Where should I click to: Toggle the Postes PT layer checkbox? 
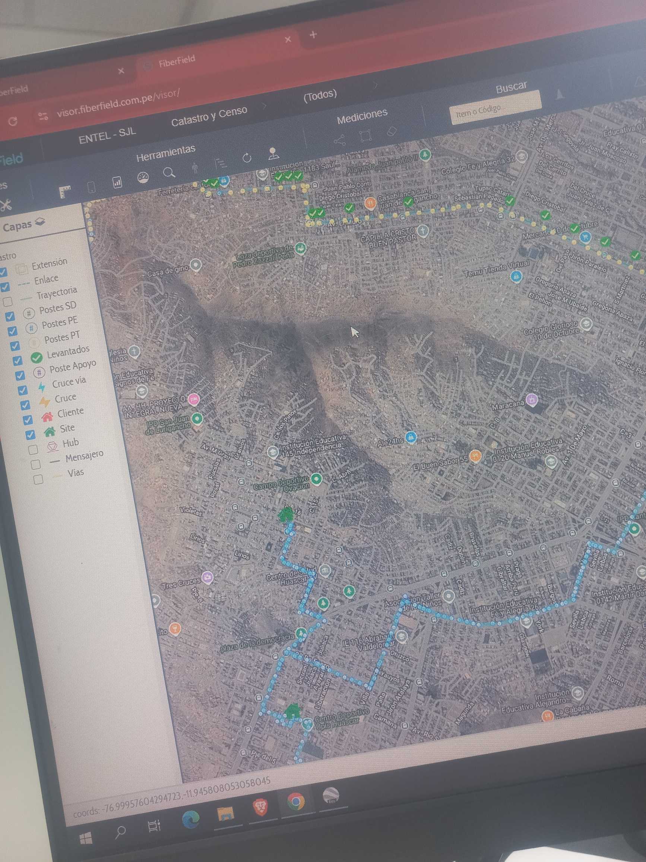(x=15, y=345)
